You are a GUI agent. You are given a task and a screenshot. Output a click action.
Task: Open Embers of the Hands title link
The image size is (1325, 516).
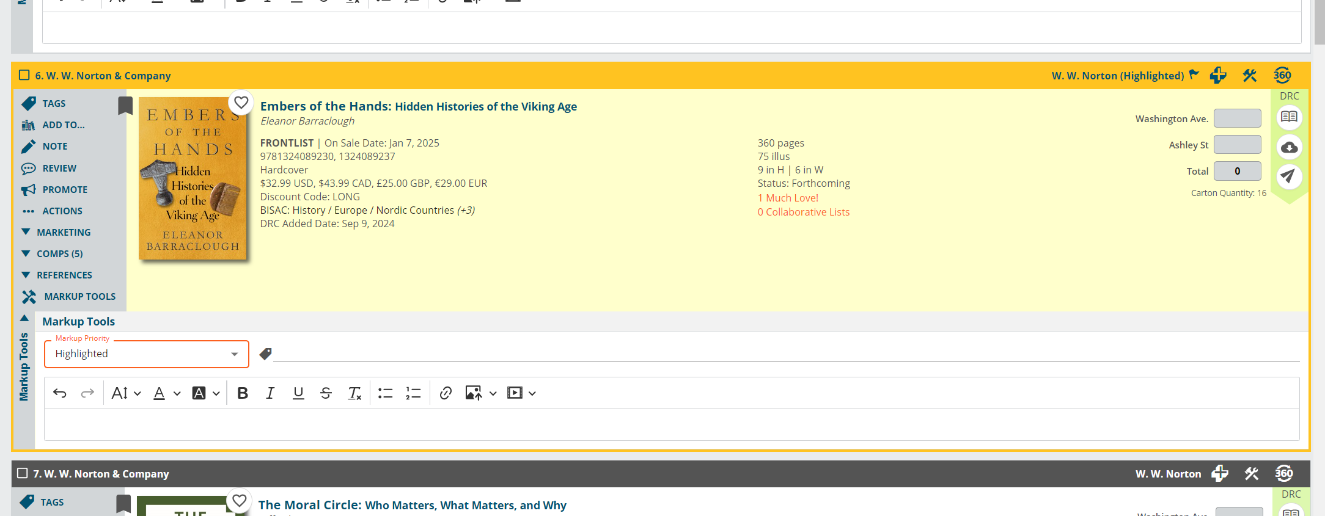[418, 106]
